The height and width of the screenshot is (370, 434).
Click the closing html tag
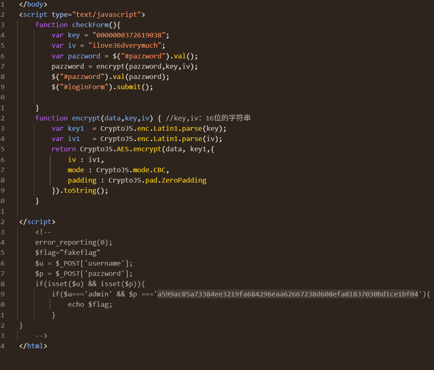(x=33, y=346)
